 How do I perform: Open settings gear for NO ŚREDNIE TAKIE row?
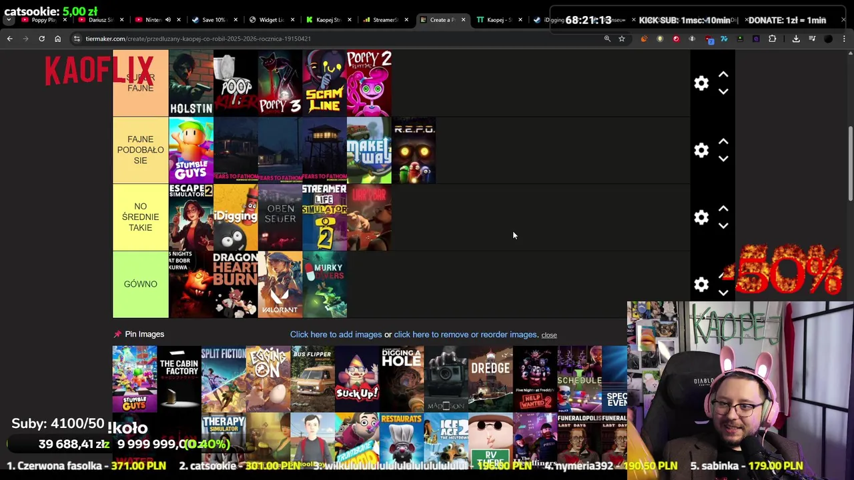701,217
